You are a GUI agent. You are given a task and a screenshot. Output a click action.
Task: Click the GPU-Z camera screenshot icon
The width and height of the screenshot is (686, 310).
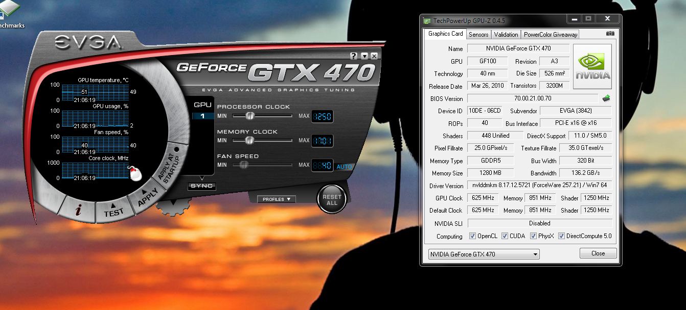click(x=610, y=34)
